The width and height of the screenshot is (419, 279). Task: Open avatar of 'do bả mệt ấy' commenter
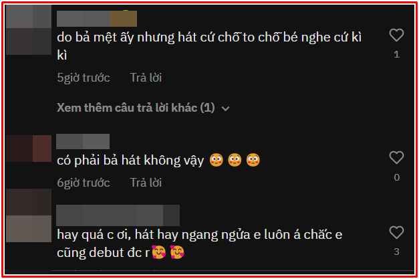pos(29,30)
